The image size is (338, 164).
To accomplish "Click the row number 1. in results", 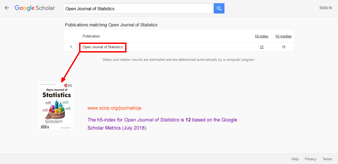I will [x=71, y=47].
